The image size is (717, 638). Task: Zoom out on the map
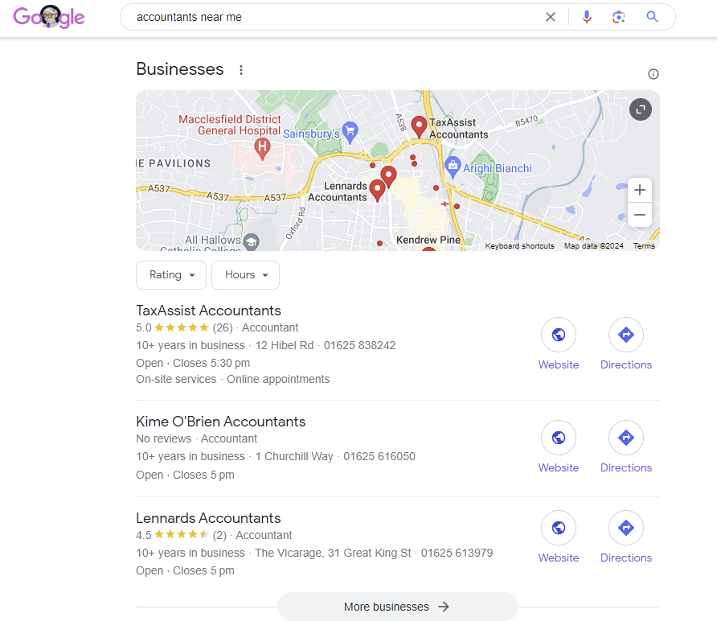tap(640, 215)
